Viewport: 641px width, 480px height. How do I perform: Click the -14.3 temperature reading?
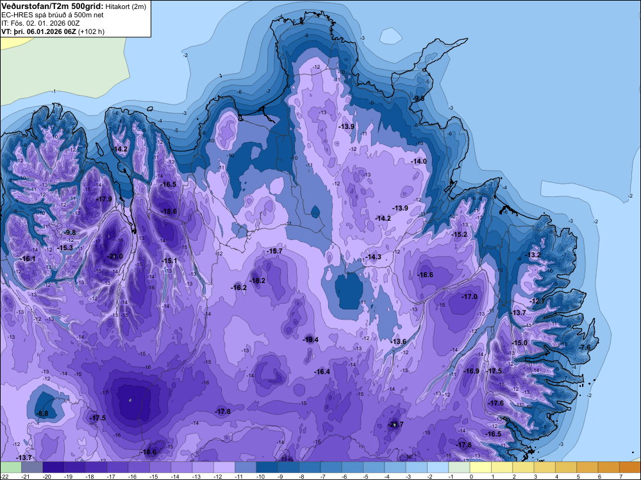point(373,257)
